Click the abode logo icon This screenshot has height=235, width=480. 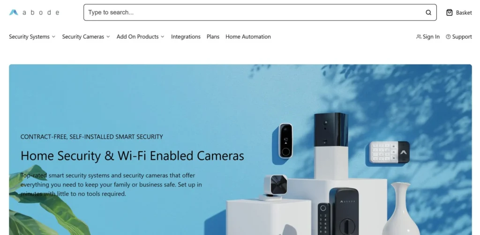(14, 12)
